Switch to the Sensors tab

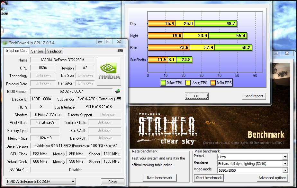coord(37,51)
